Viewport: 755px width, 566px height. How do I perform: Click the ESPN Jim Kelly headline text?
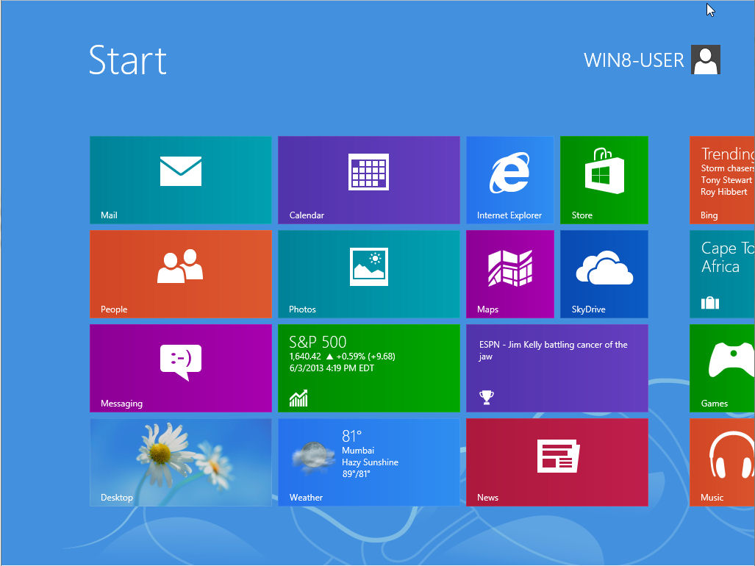(553, 351)
